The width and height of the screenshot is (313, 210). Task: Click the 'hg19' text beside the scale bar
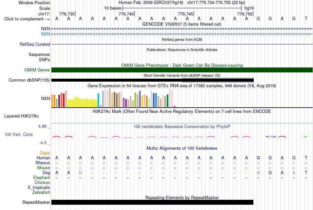[249, 8]
